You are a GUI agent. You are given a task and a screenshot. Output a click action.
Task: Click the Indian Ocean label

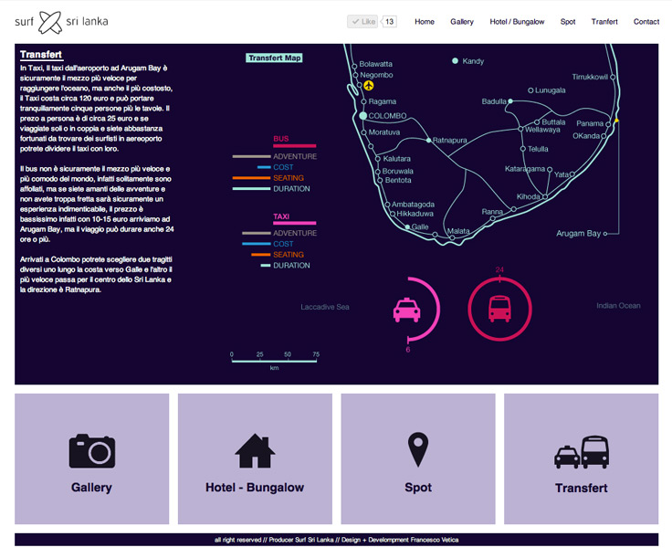pyautogui.click(x=618, y=306)
